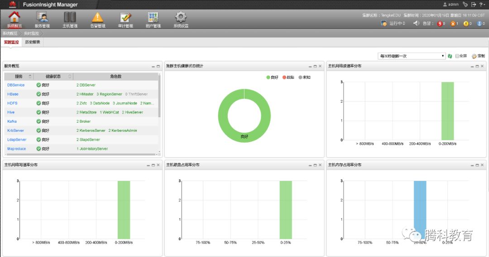489x257 pixels.
Task: Click the 0-200MB/s bar in read-rate chart
Action: 447,111
